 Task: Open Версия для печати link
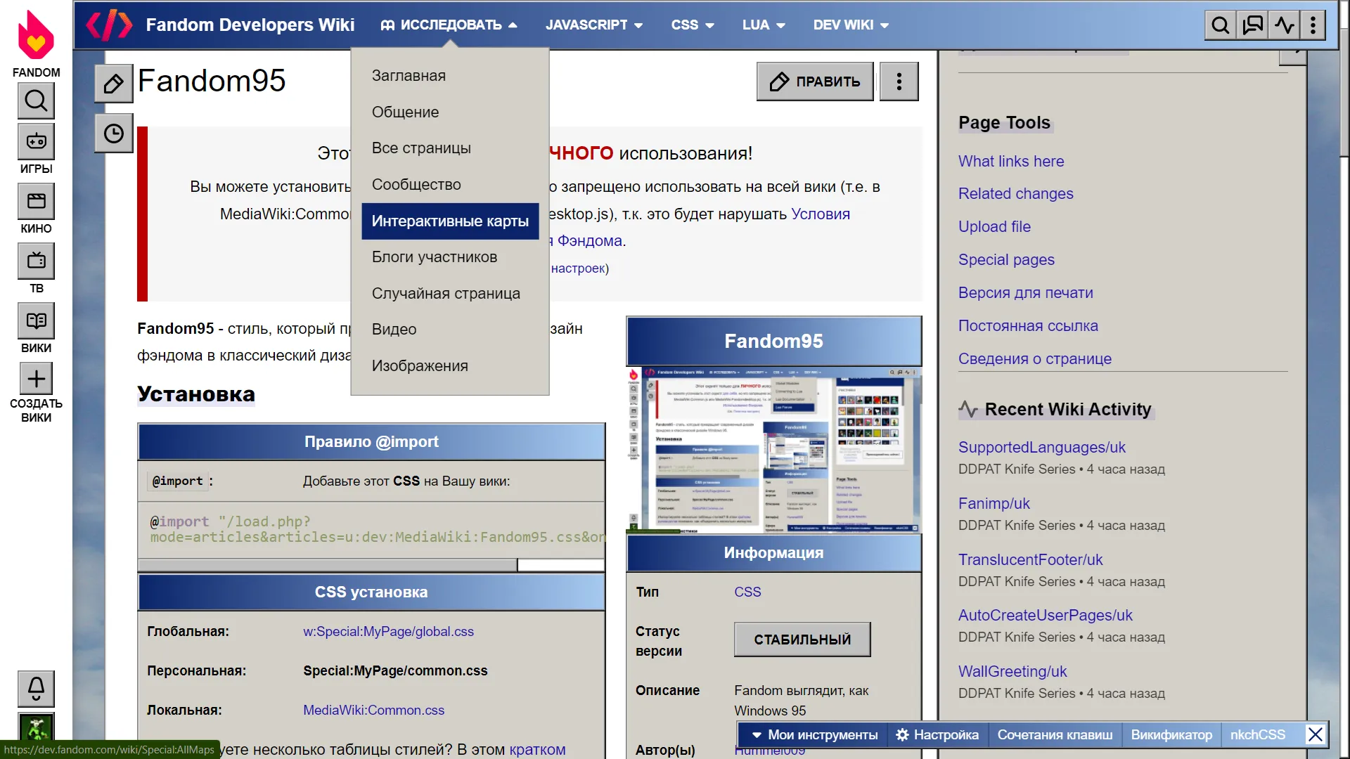click(1025, 292)
